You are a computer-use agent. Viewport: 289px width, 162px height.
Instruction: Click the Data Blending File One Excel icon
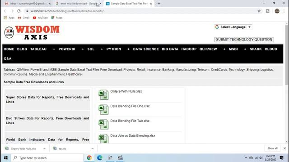103,109
